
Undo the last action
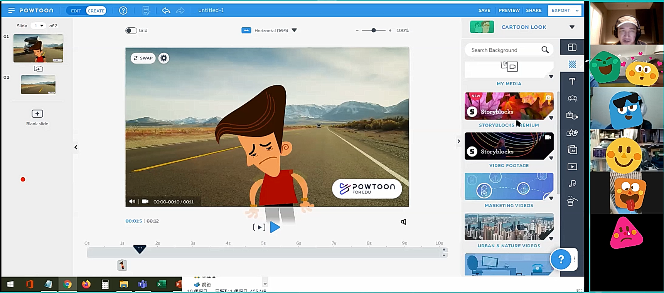click(x=166, y=10)
